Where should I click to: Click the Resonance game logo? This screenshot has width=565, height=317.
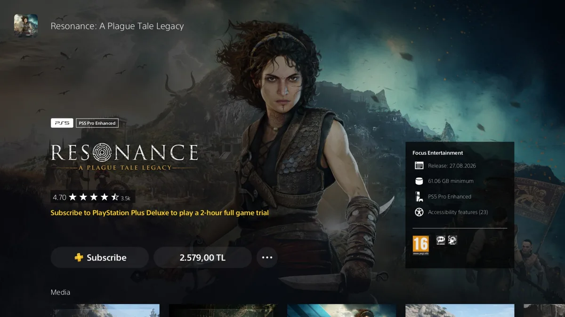pyautogui.click(x=124, y=157)
